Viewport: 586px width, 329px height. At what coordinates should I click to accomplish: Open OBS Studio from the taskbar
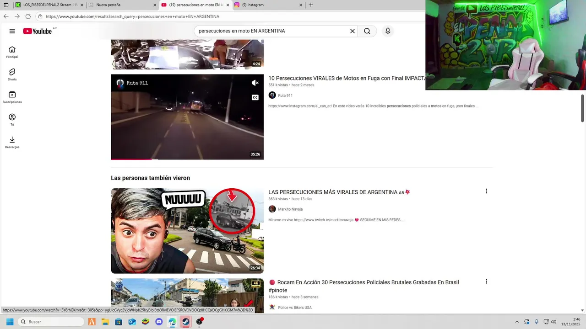click(199, 322)
